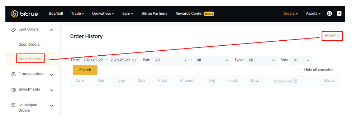Click the Search button
The width and height of the screenshot is (356, 132).
[x=85, y=70]
